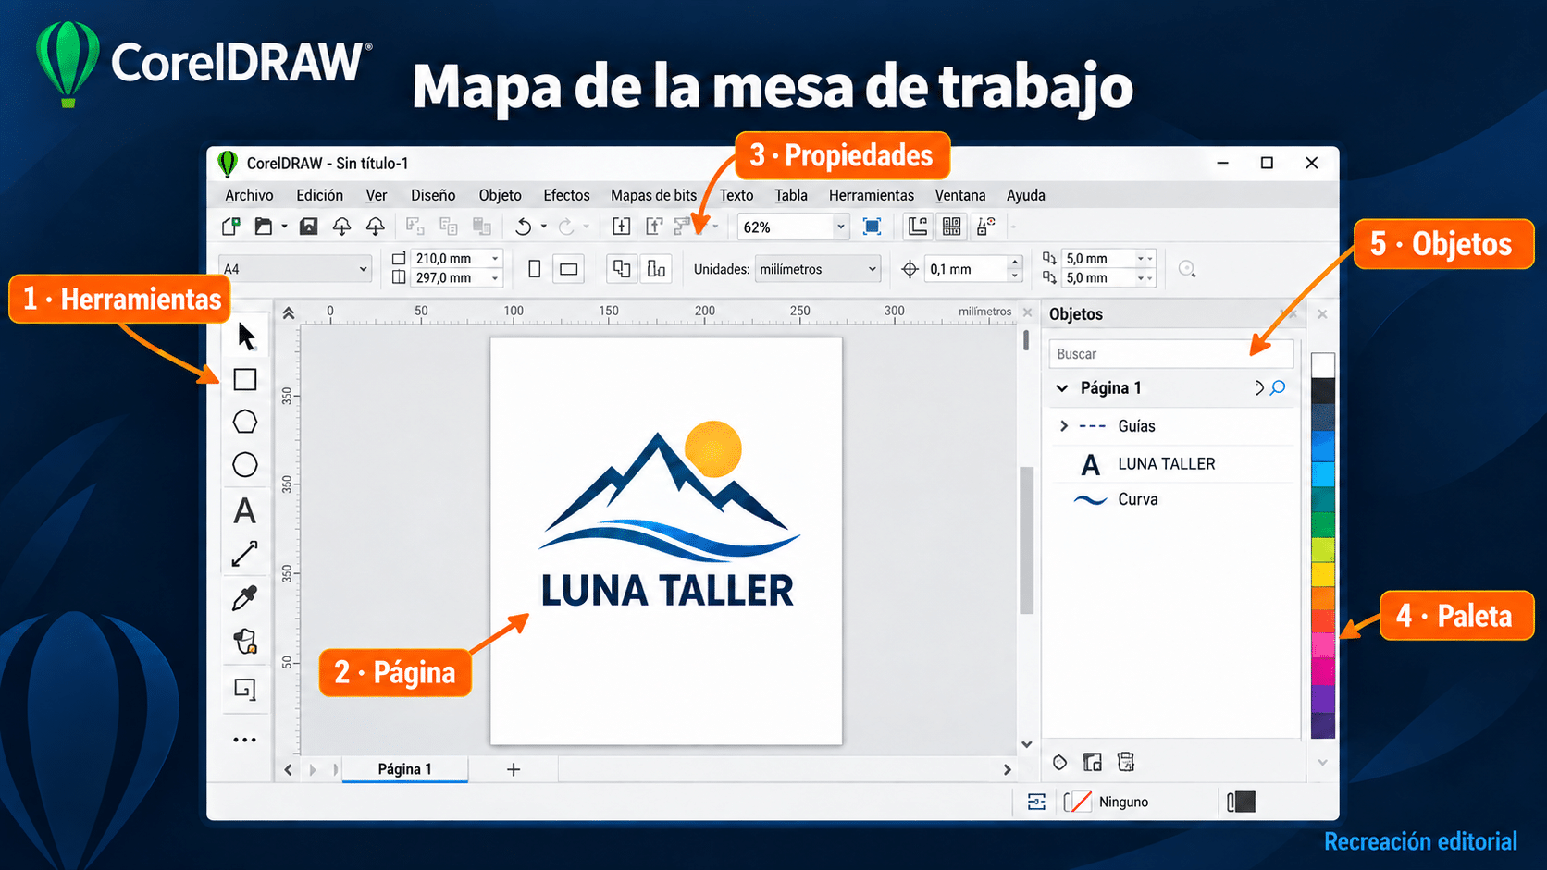
Task: Pick the yellow palette swatch
Action: (1323, 573)
